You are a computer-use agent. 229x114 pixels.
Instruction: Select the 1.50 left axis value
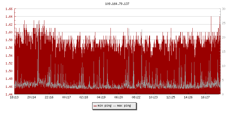(9, 71)
